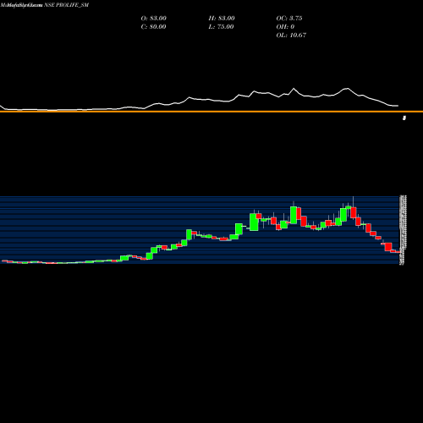Click the peak of the white line chart
The image size is (423, 423).
pos(294,89)
